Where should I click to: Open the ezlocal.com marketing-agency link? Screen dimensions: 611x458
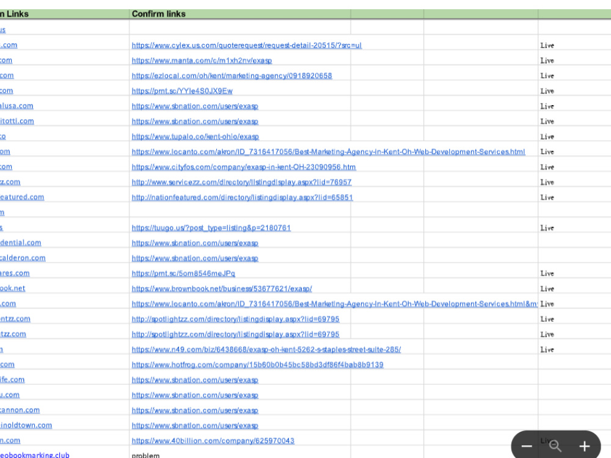point(232,76)
